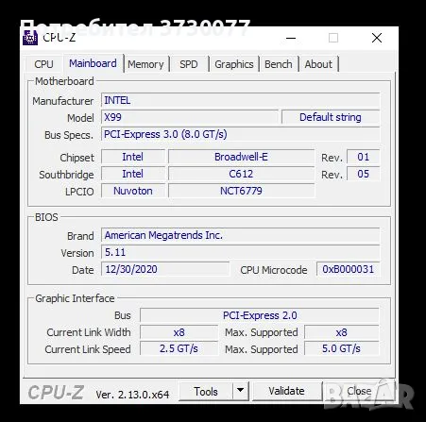The height and width of the screenshot is (422, 426).
Task: Click the 'Southbridge' label
Action: (x=66, y=175)
